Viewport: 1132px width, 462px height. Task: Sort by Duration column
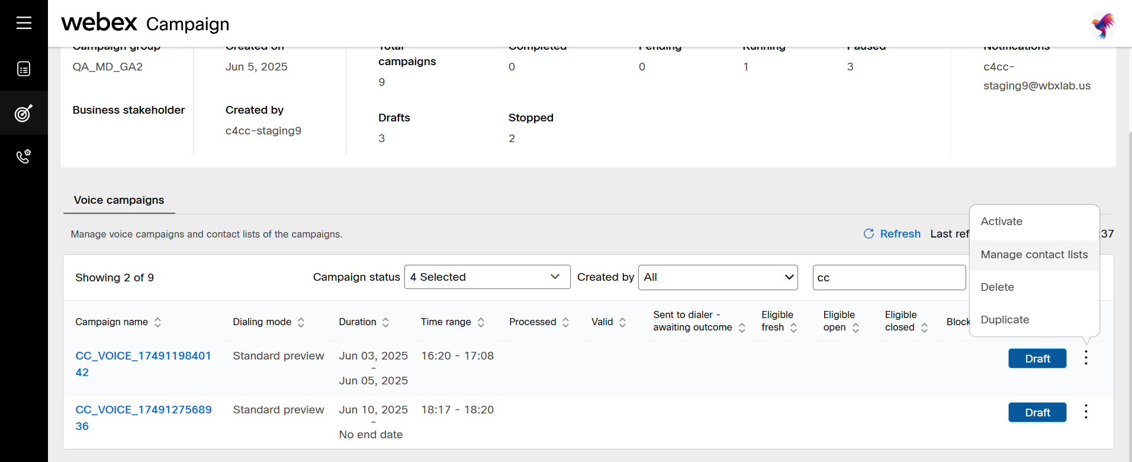[x=386, y=322]
